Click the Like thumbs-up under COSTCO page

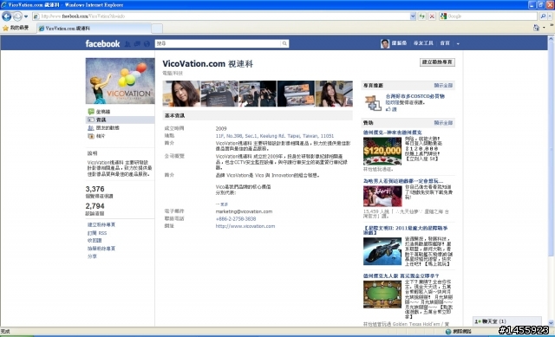pos(391,110)
